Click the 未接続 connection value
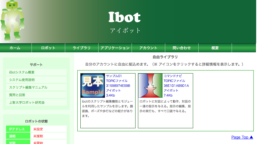The width and height of the screenshot is (258, 144). coord(38,136)
